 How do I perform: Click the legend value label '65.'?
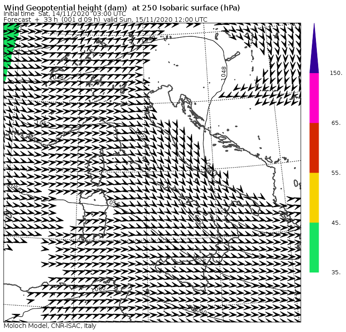coord(336,123)
